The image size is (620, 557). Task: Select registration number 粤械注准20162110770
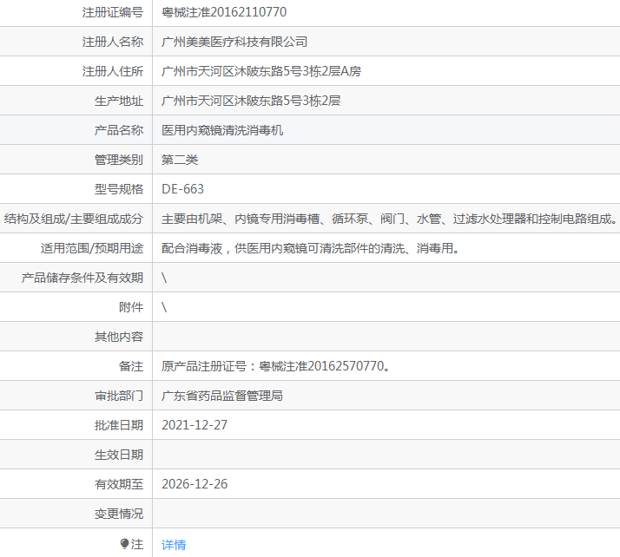pyautogui.click(x=224, y=12)
